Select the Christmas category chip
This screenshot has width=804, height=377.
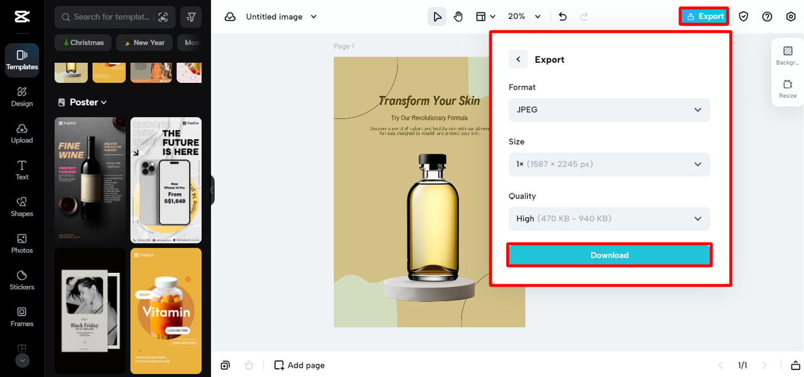83,43
